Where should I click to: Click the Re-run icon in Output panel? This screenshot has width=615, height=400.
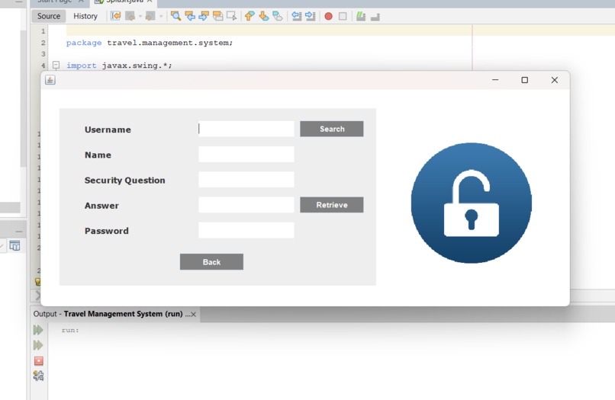click(x=38, y=330)
